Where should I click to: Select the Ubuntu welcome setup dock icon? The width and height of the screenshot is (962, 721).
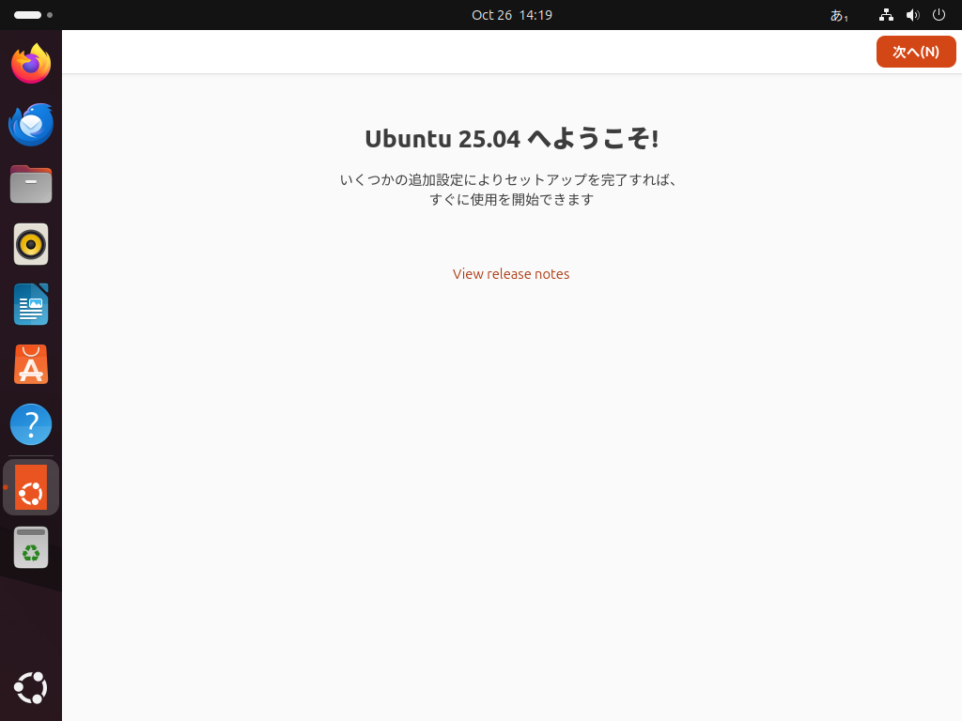click(x=31, y=487)
